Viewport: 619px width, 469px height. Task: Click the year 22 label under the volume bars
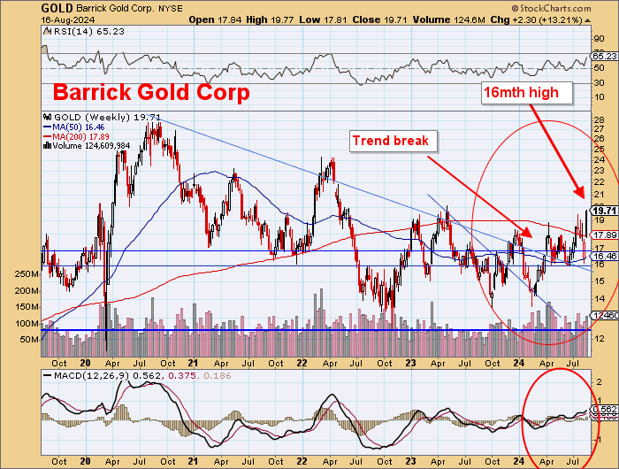(x=302, y=363)
